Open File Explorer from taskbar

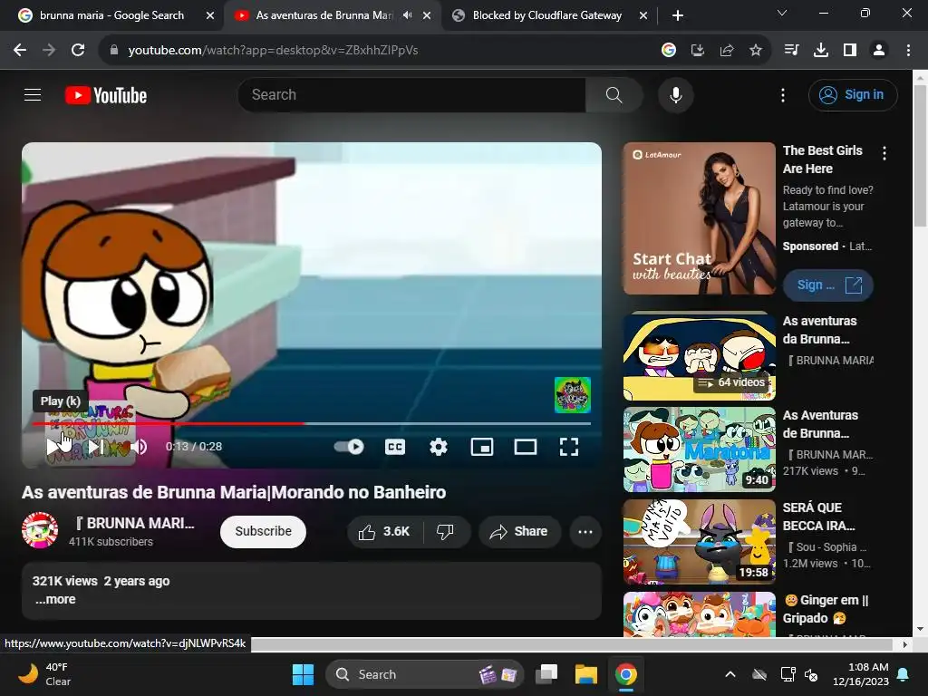click(x=586, y=674)
